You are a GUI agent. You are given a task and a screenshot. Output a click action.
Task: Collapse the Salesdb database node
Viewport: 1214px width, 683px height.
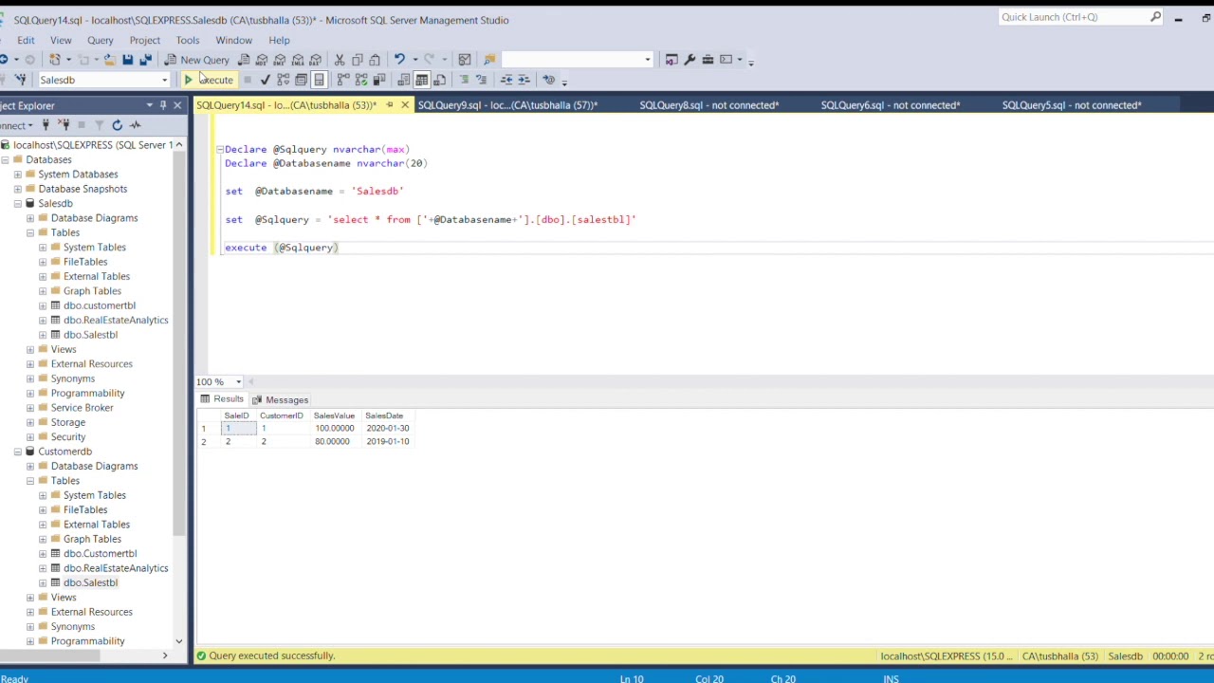click(x=17, y=203)
